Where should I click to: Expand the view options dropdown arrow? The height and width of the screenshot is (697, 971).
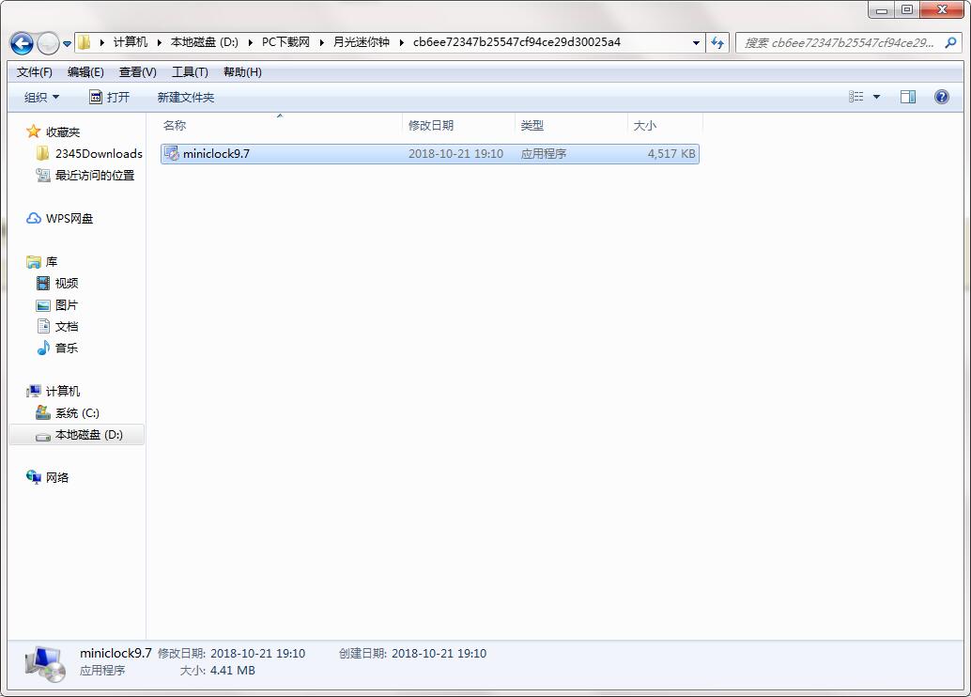pos(876,97)
